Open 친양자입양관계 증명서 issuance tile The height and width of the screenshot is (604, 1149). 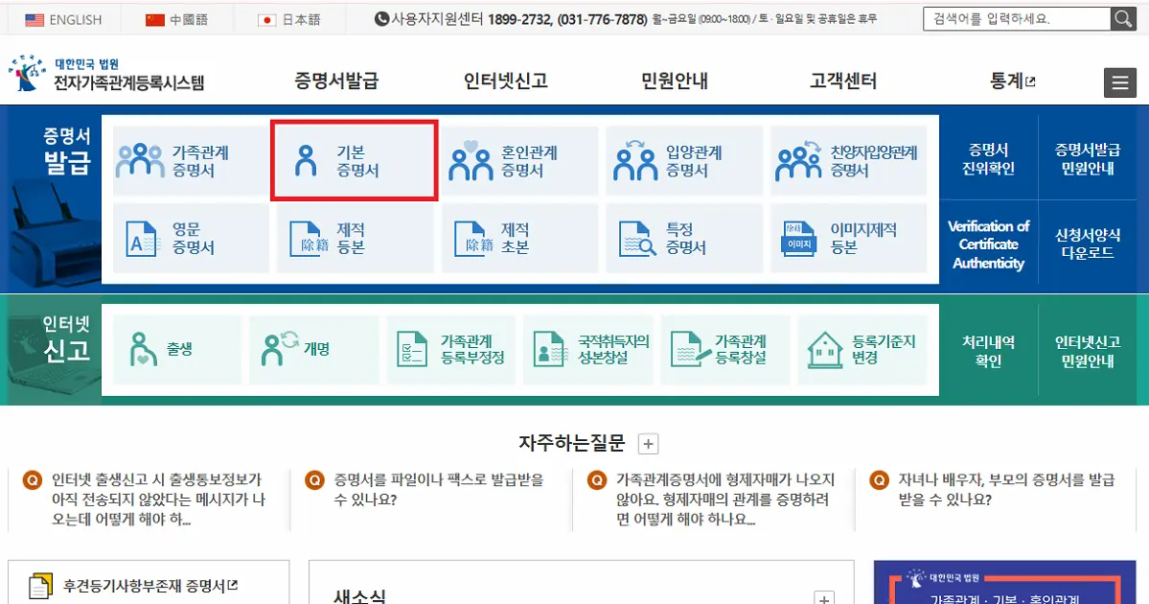click(848, 161)
